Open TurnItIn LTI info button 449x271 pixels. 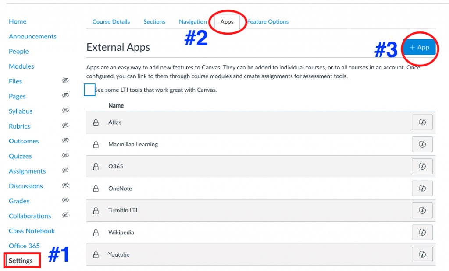coord(422,211)
